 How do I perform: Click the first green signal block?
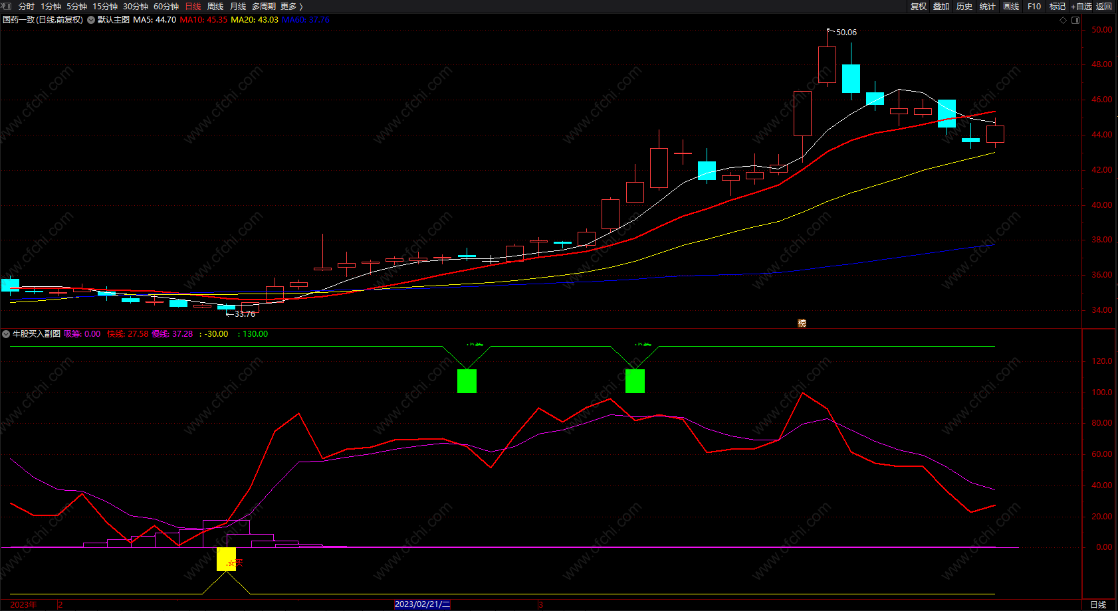[x=467, y=381]
